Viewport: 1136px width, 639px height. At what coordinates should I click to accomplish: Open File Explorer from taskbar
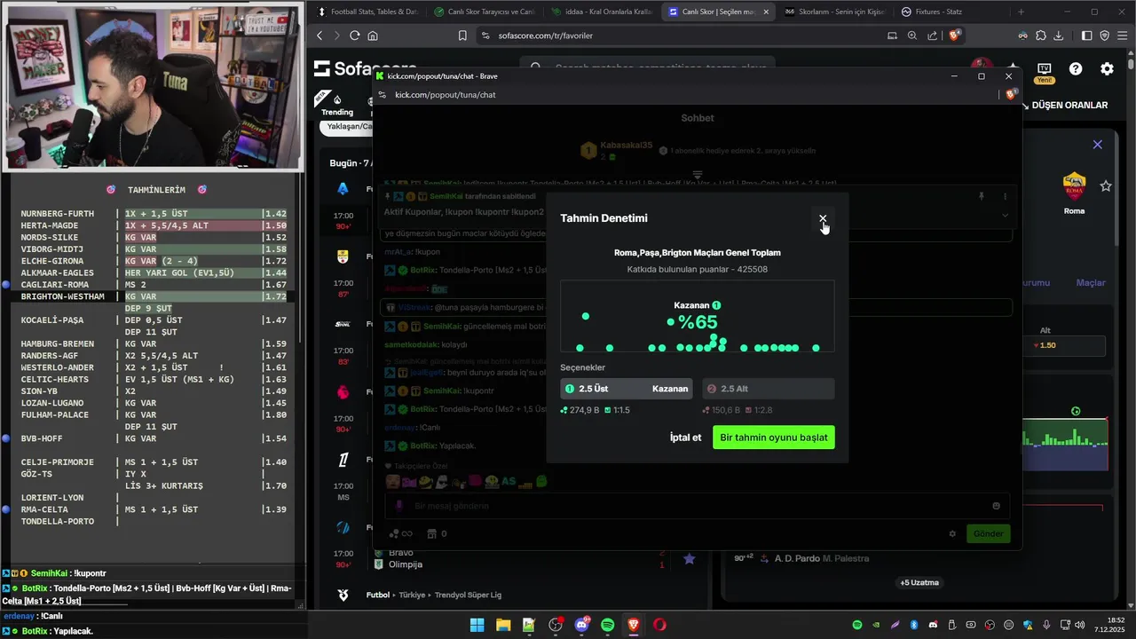[502, 625]
